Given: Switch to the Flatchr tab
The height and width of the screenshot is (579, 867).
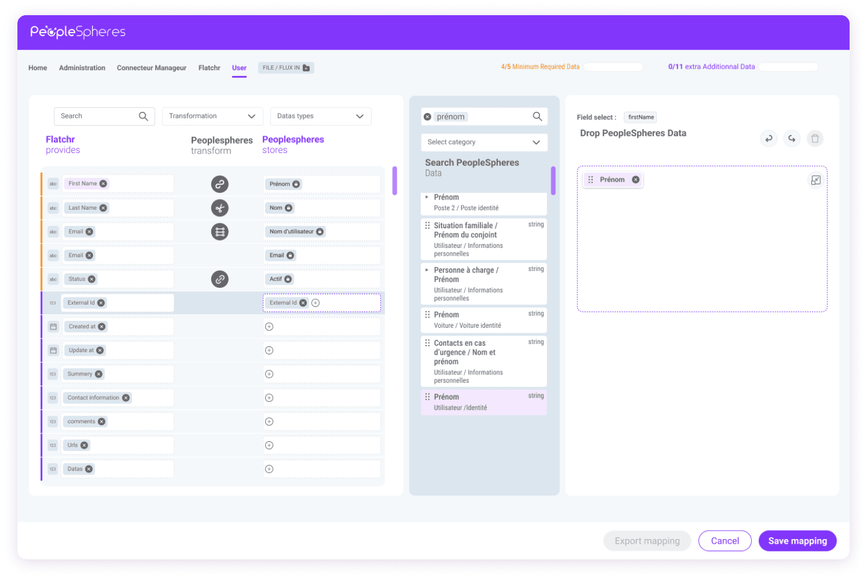Looking at the screenshot, I should [x=209, y=68].
